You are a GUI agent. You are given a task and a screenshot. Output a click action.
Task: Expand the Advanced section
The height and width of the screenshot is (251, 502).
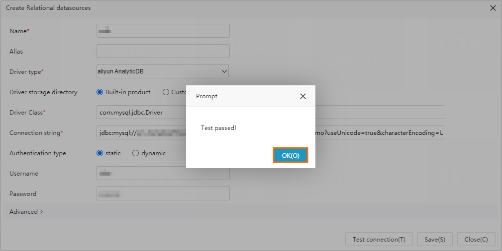click(x=26, y=212)
